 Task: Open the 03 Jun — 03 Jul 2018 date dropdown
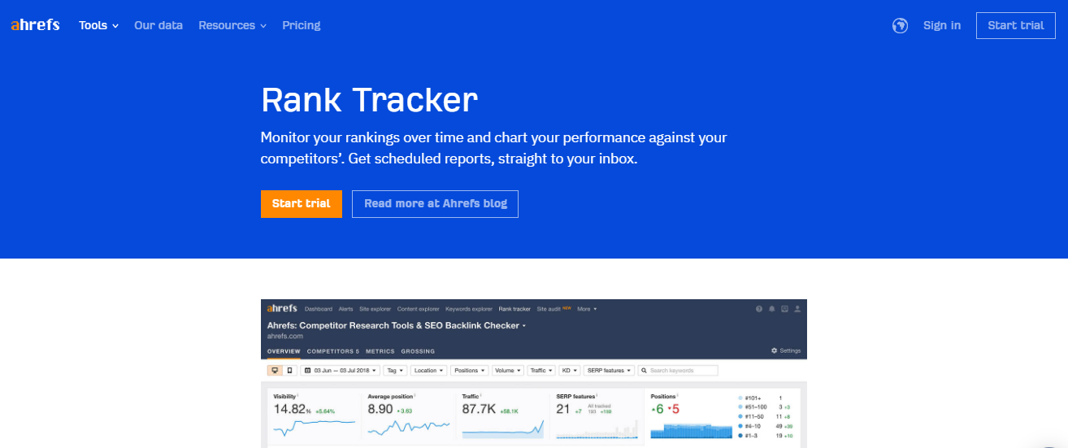click(x=340, y=371)
